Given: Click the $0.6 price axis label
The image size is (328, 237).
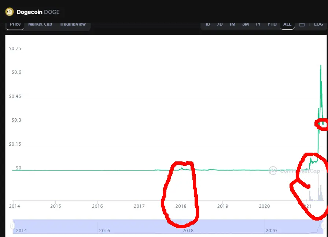Looking at the screenshot, I should point(16,72).
